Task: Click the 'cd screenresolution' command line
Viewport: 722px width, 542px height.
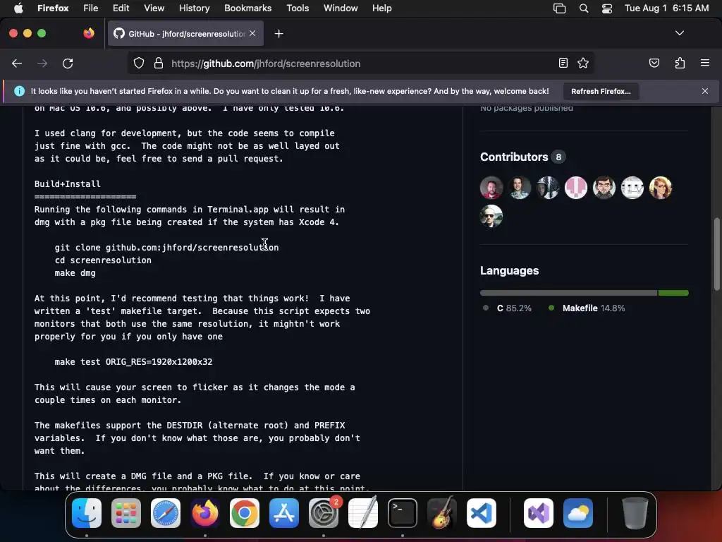Action: (103, 260)
